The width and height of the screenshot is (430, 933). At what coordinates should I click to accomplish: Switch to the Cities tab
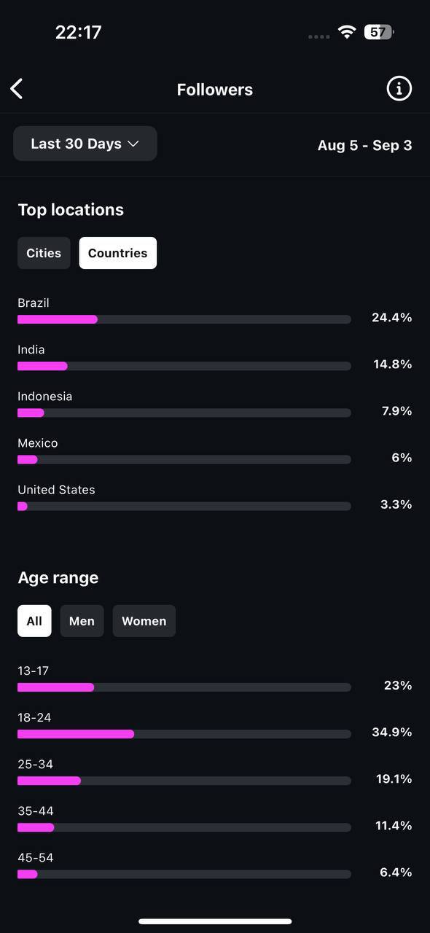tap(44, 253)
